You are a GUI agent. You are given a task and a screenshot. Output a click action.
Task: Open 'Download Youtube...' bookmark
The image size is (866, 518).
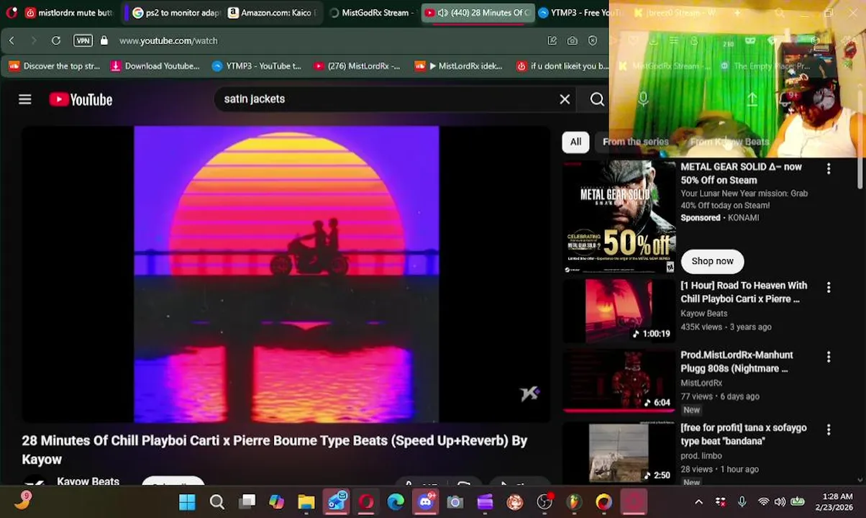(x=155, y=66)
